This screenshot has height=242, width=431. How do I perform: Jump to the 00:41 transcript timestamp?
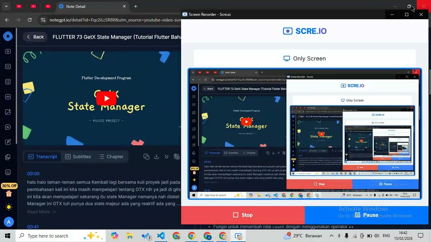click(33, 227)
